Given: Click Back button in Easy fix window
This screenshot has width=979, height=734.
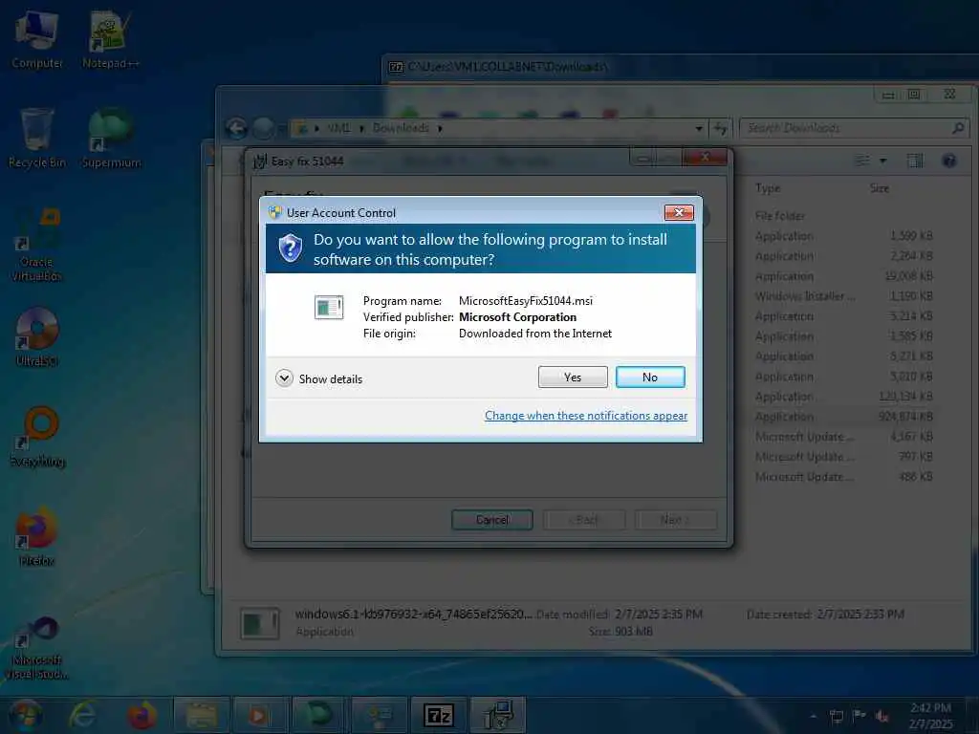Looking at the screenshot, I should click(584, 520).
